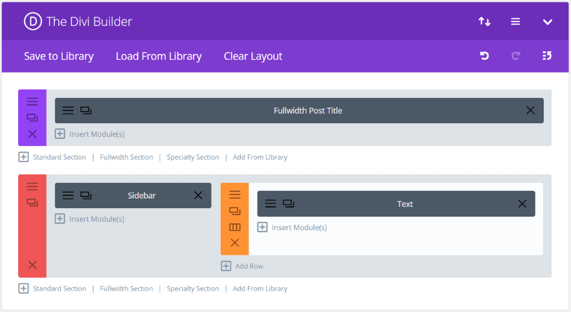Delete the Fullwidth Post Title module
571x312 pixels.
point(530,110)
